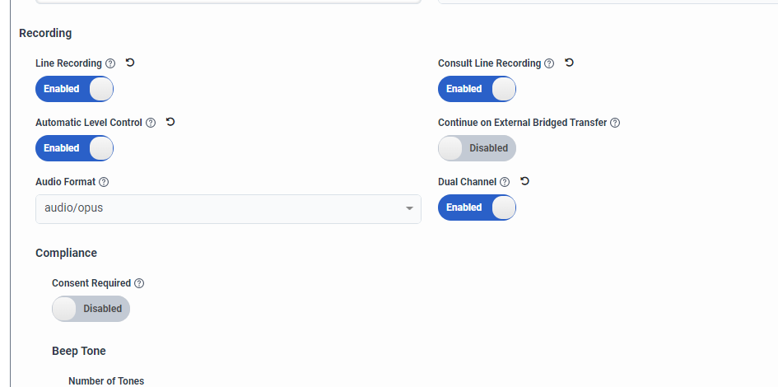Reset Automatic Level Control setting
This screenshot has width=778, height=387.
[x=170, y=122]
